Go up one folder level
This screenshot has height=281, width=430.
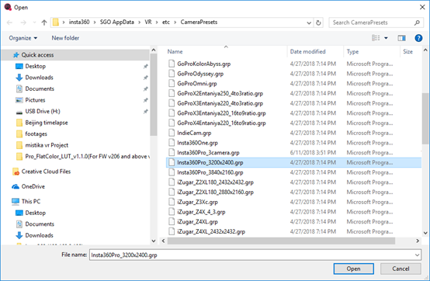click(44, 23)
